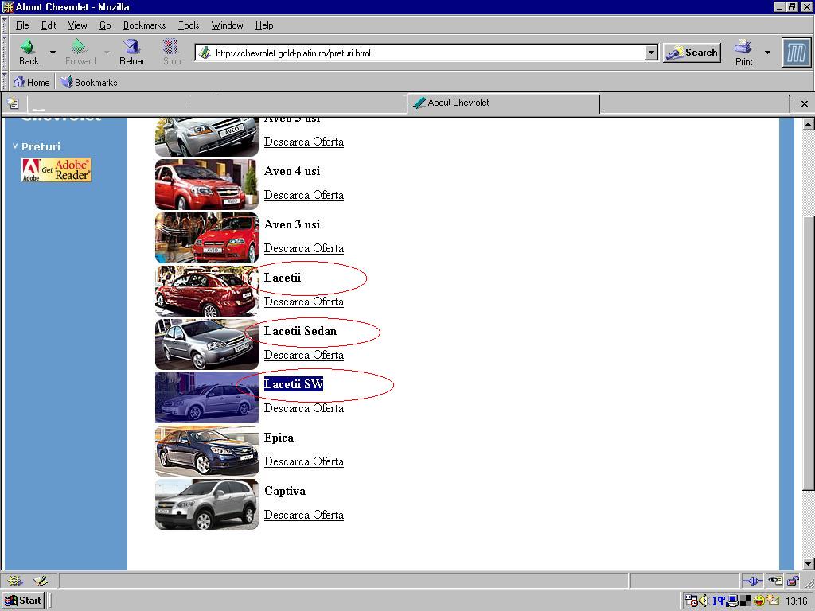Open the Bookmarks toolbar folder
This screenshot has height=611, width=815.
89,82
